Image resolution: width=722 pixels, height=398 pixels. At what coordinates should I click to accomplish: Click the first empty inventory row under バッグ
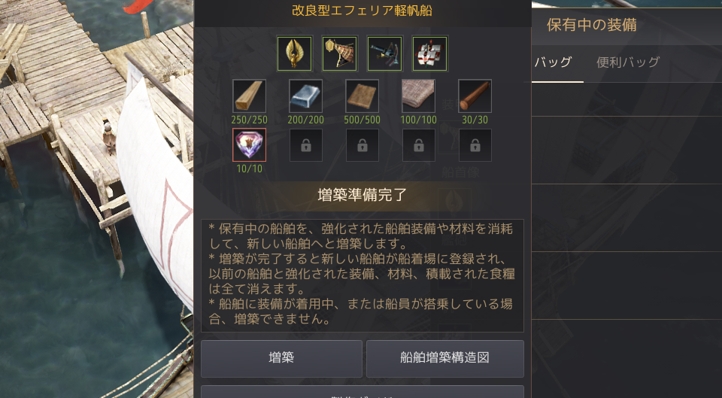pos(626,100)
